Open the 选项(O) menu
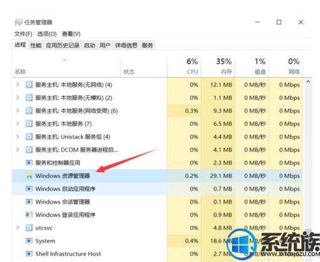Image resolution: width=320 pixels, height=262 pixels. (x=47, y=34)
